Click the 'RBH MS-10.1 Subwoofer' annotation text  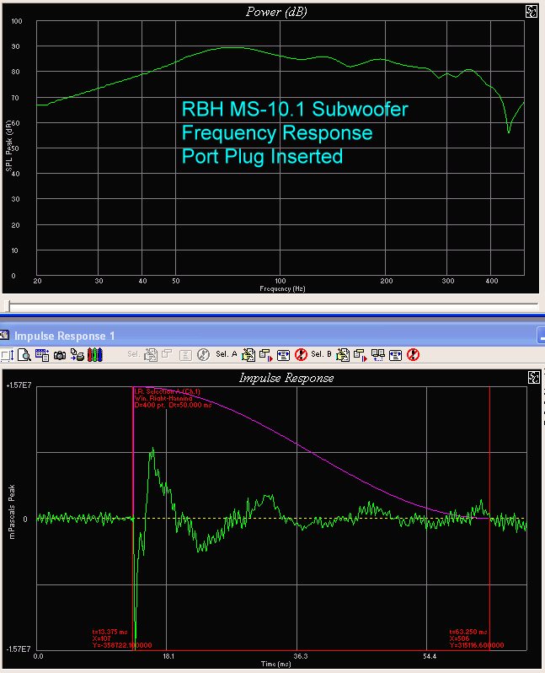[x=295, y=109]
